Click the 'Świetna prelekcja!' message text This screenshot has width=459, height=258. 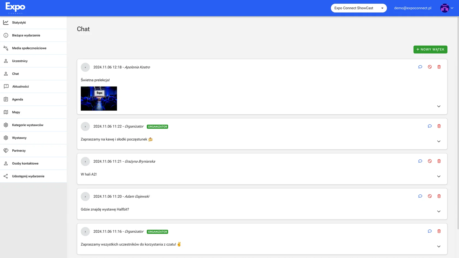[x=95, y=80]
